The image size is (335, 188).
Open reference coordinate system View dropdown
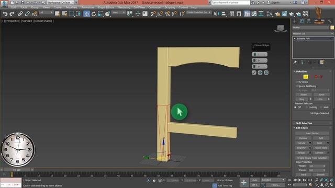119,13
